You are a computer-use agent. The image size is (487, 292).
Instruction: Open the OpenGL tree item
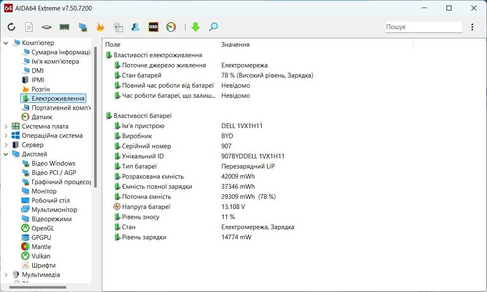(x=38, y=228)
